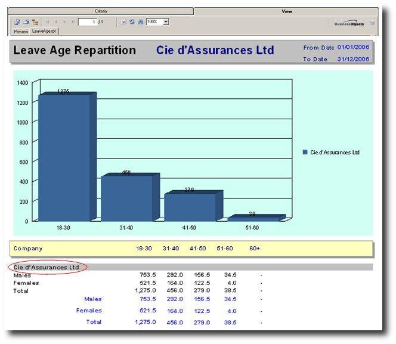Click the Print Report icon

26,22
